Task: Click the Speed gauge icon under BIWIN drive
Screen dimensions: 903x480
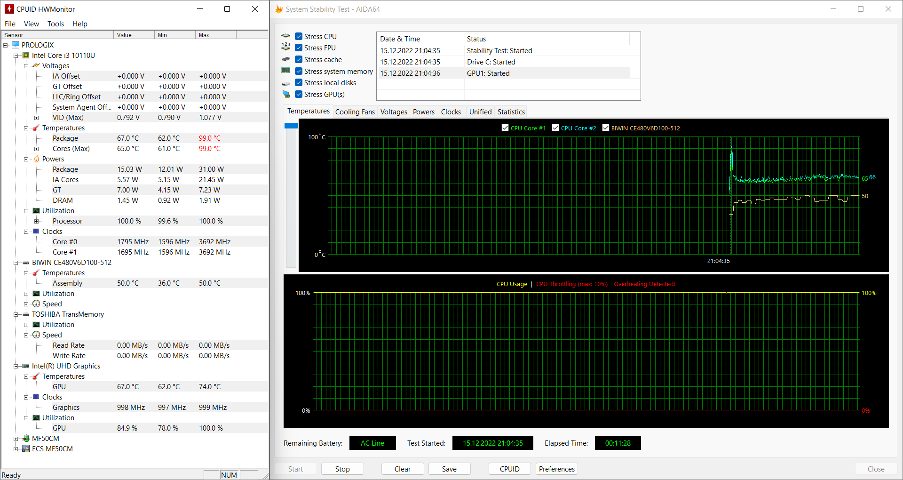Action: pos(36,304)
